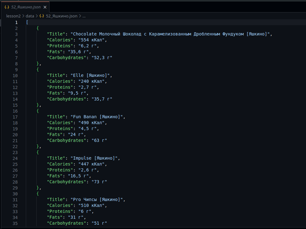Expand the breadcrumb ellipsis symbol picker
306x229 pixels.
(x=84, y=16)
